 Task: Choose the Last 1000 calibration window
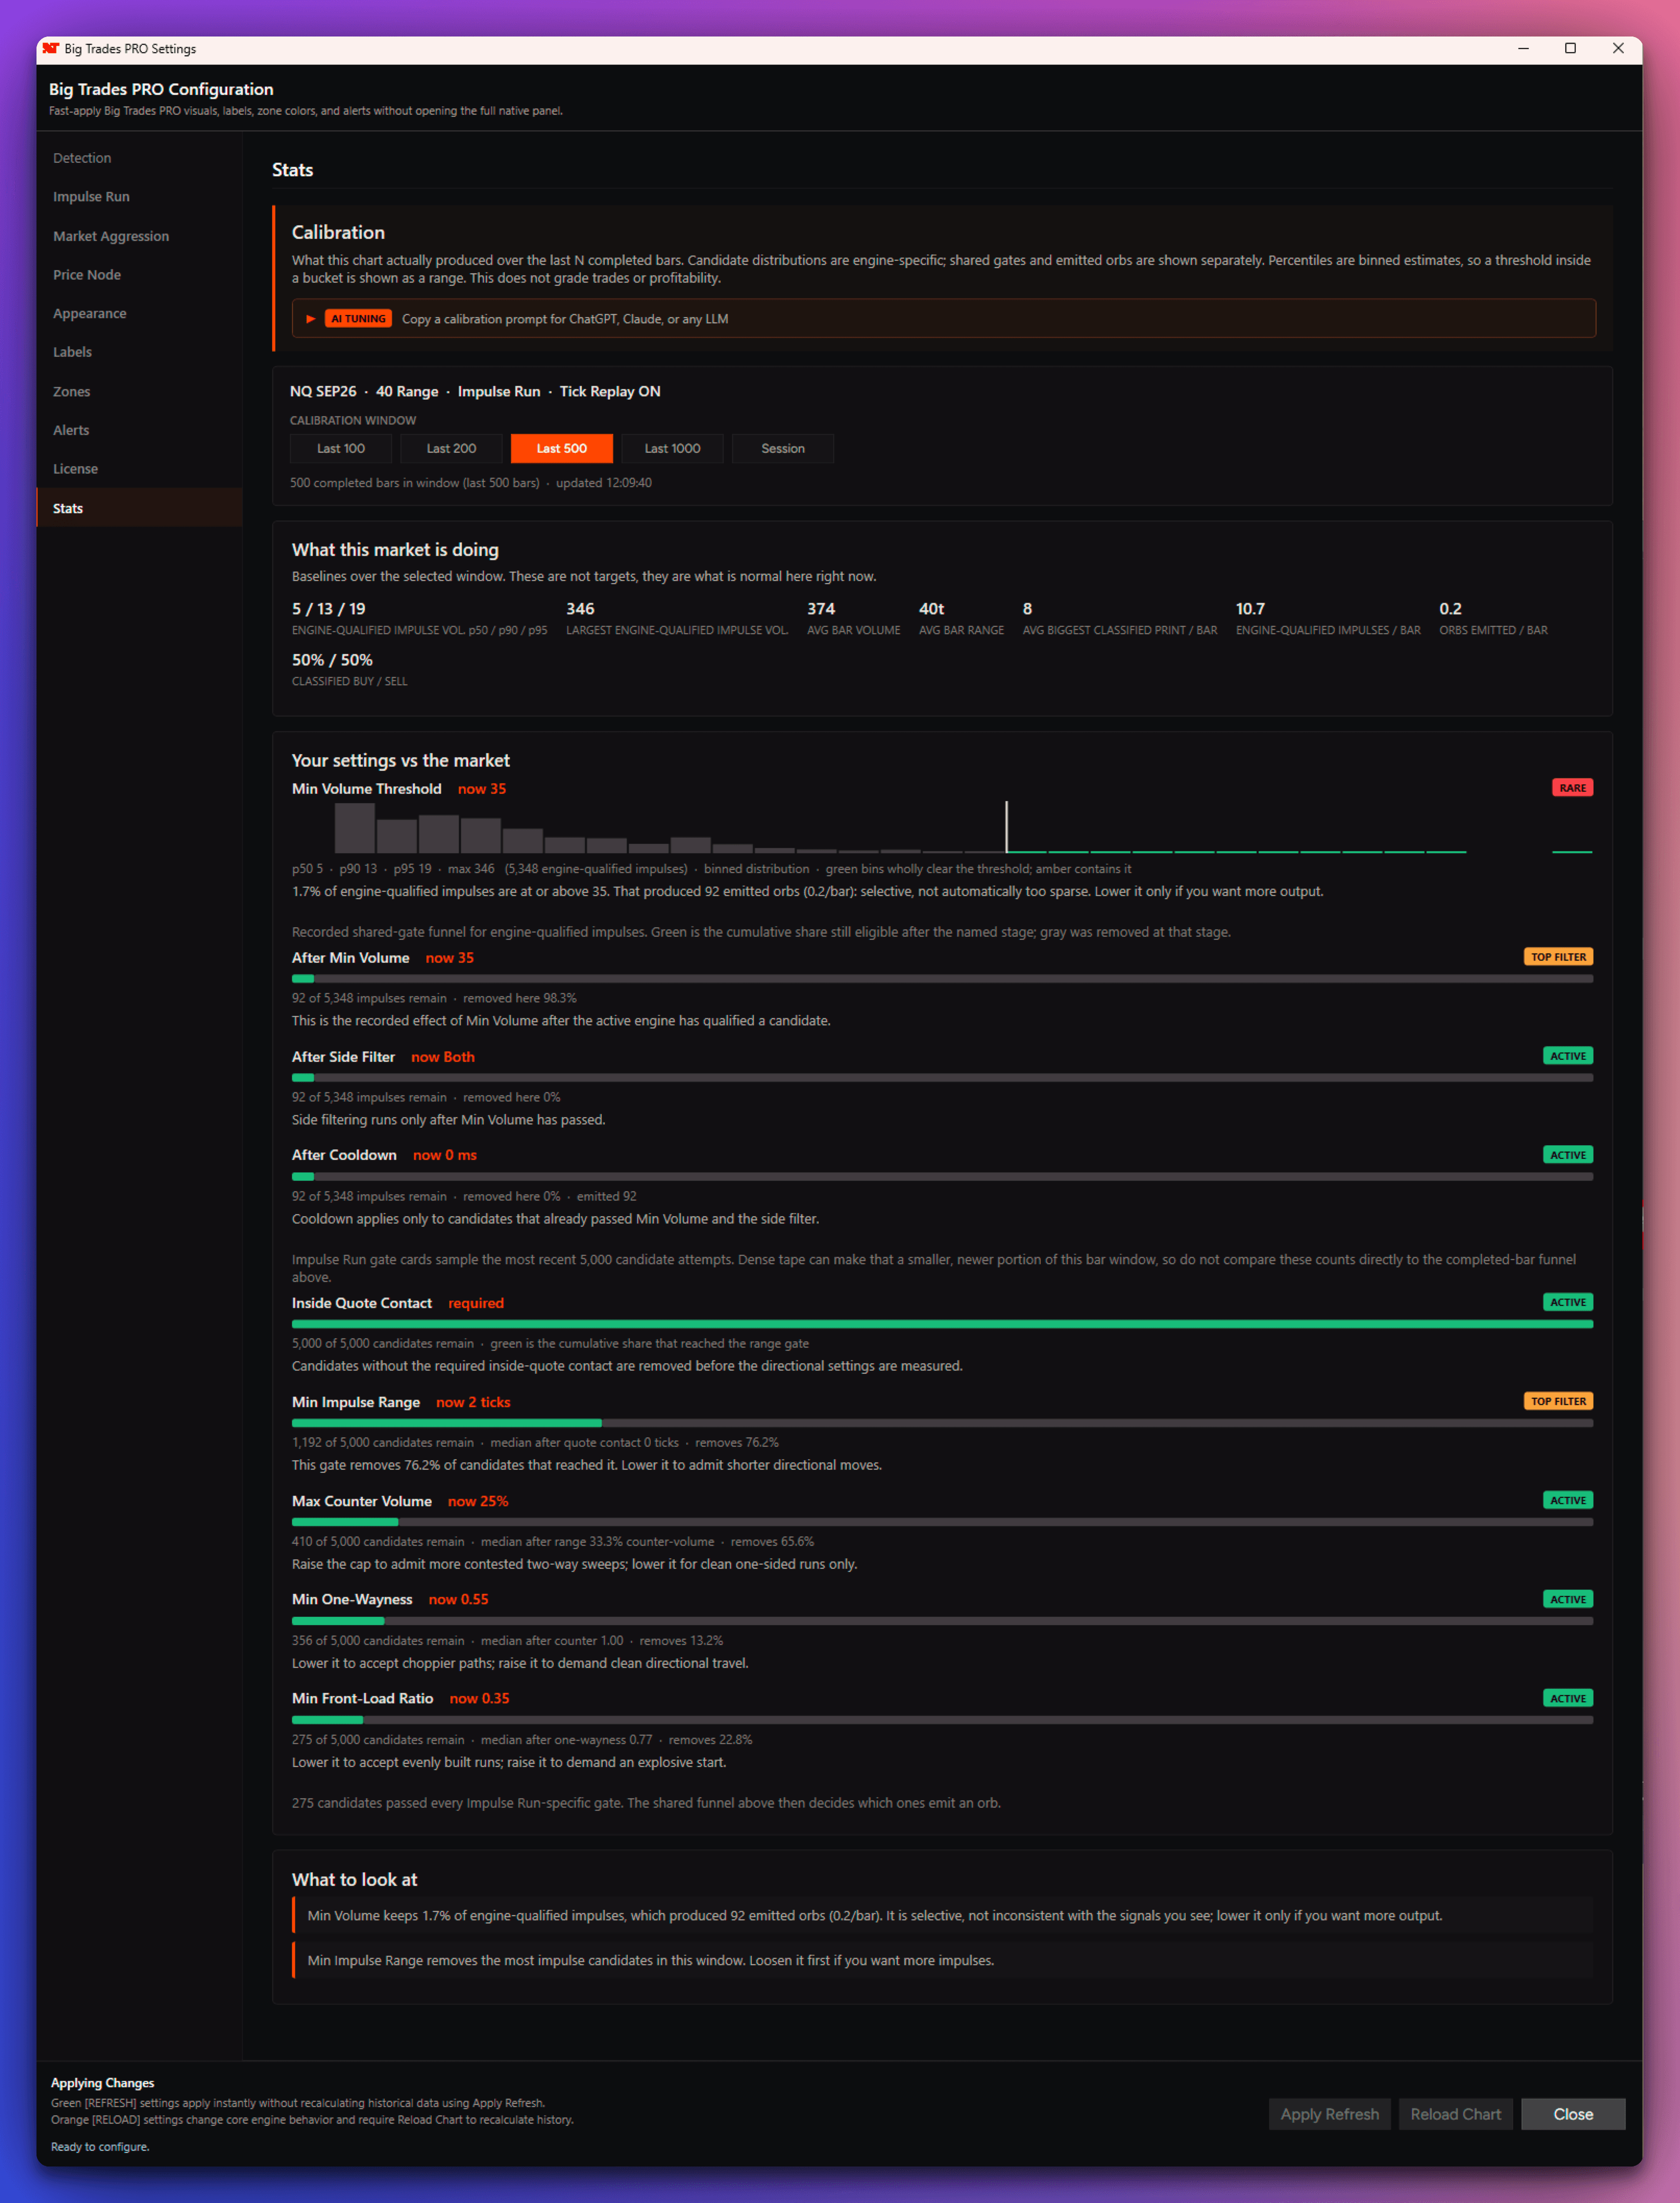[672, 448]
